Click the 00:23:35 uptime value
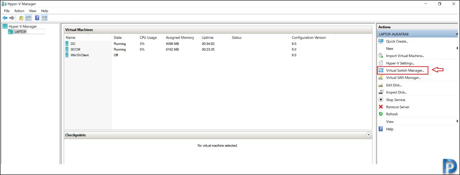 coord(208,49)
